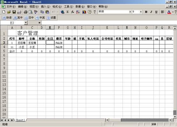177x127 pixels.
Task: Open the Paste Function fx icon
Action: click(73, 12)
